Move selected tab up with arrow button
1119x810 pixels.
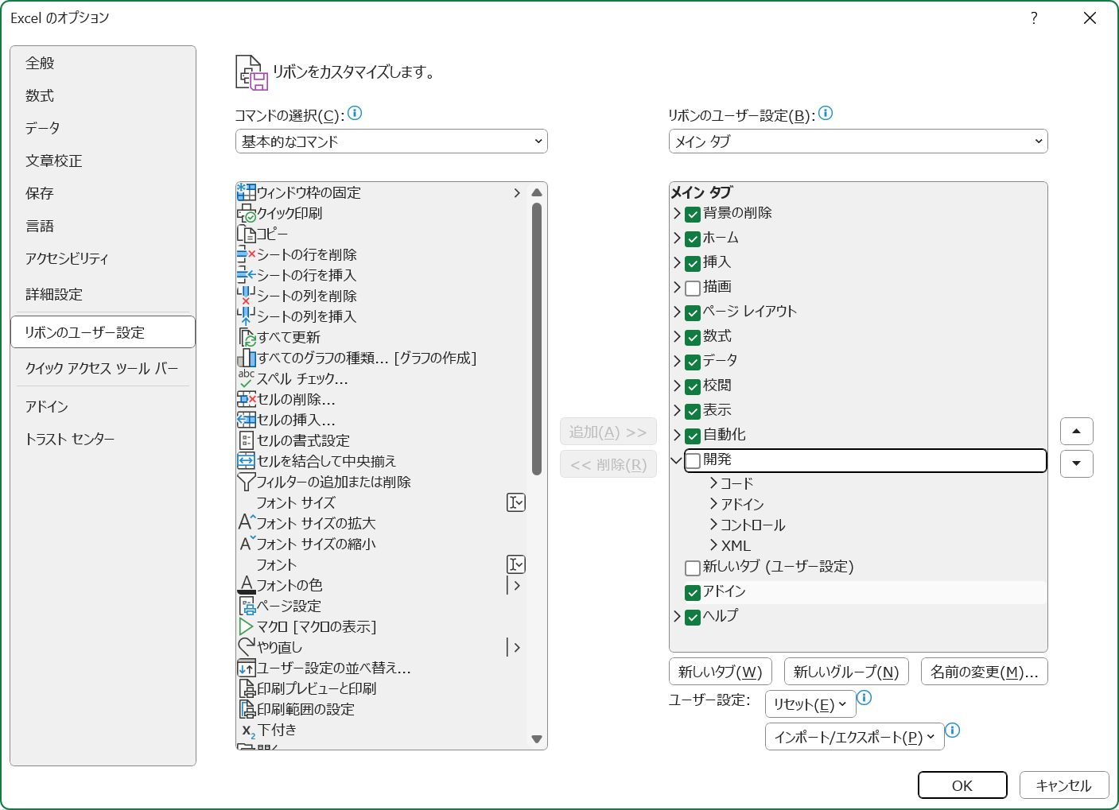pyautogui.click(x=1077, y=432)
